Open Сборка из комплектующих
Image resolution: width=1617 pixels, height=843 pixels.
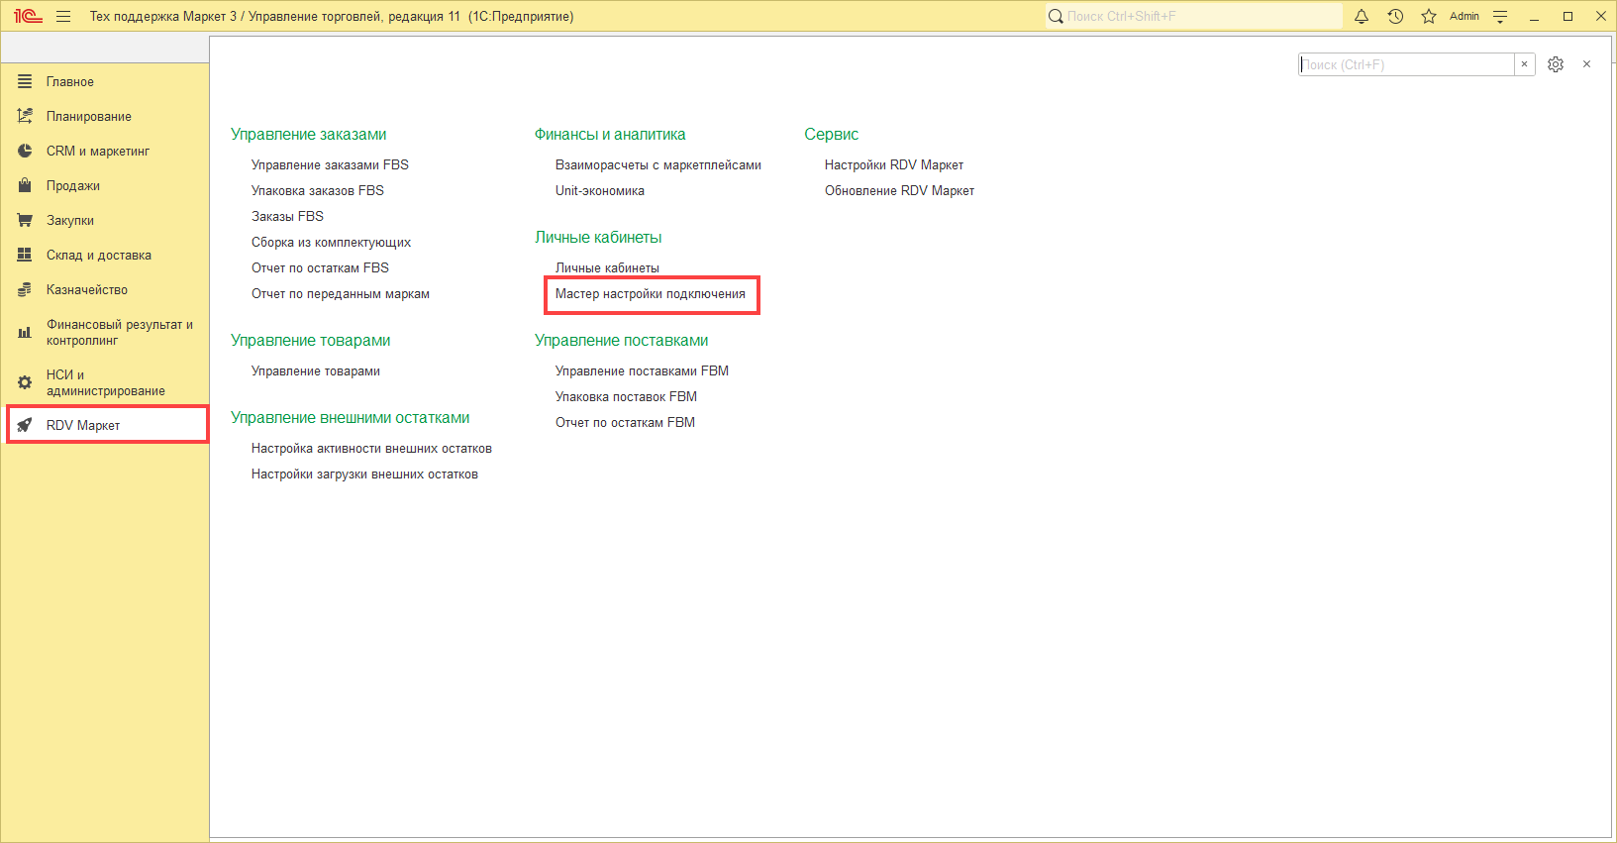coord(331,242)
